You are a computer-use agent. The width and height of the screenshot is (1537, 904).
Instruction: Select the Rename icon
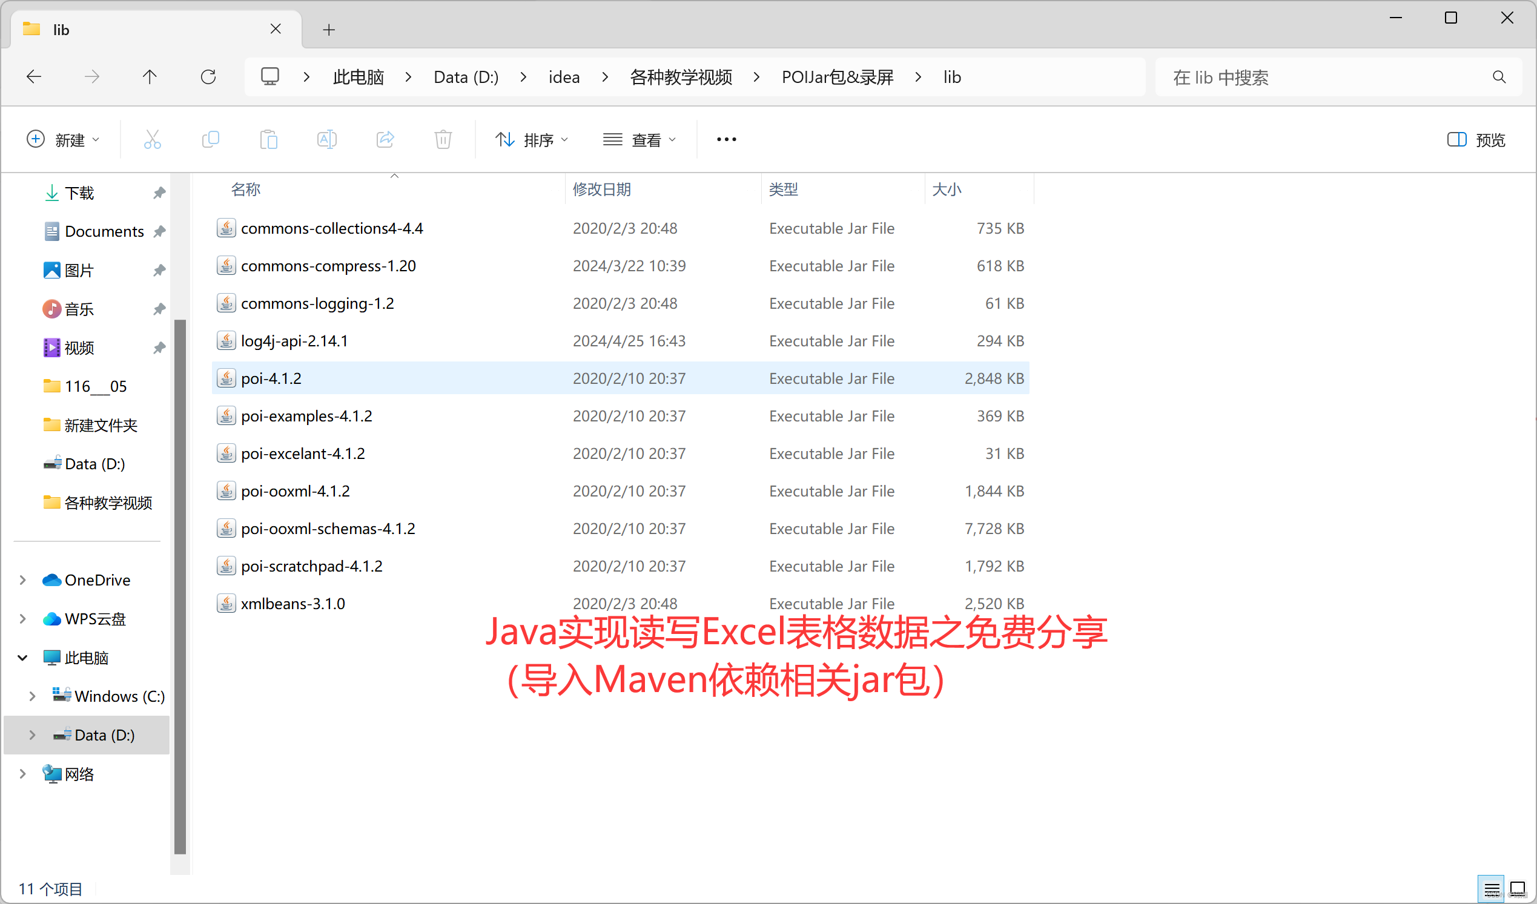click(327, 139)
